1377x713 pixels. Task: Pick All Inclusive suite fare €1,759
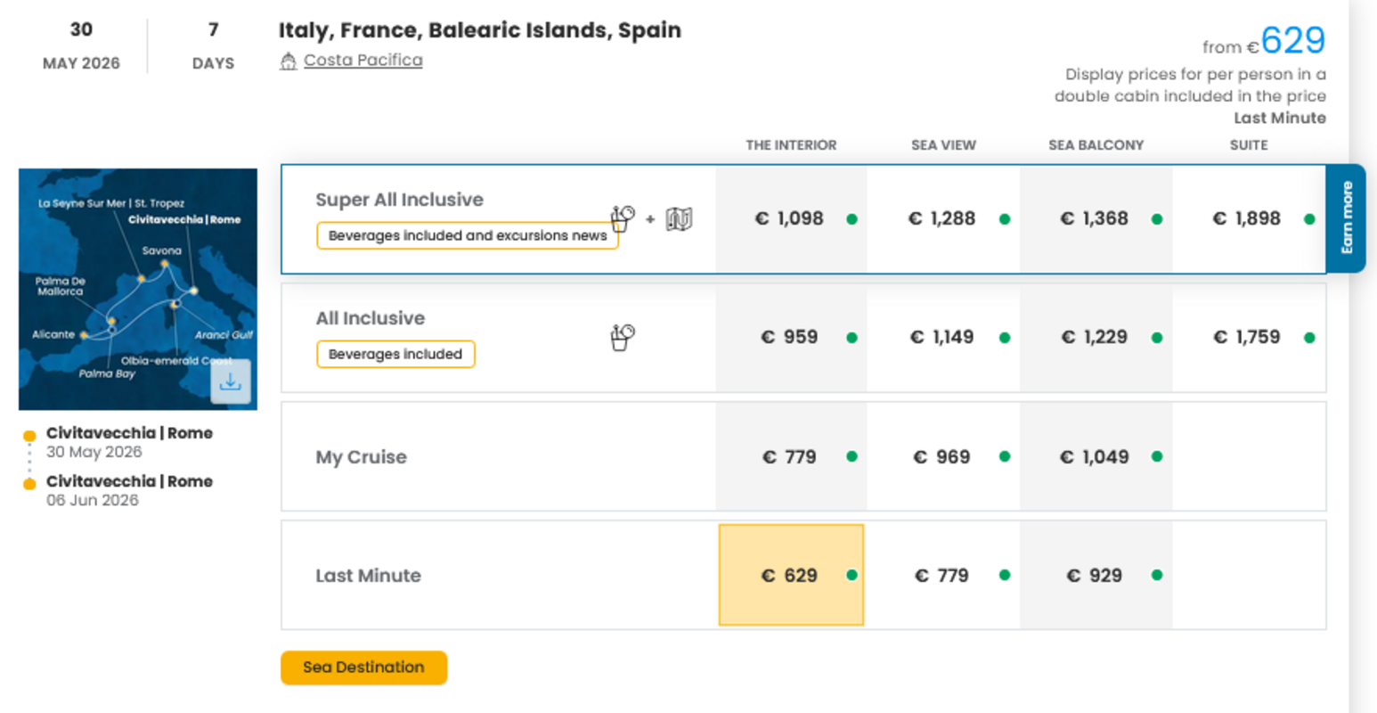pyautogui.click(x=1247, y=338)
